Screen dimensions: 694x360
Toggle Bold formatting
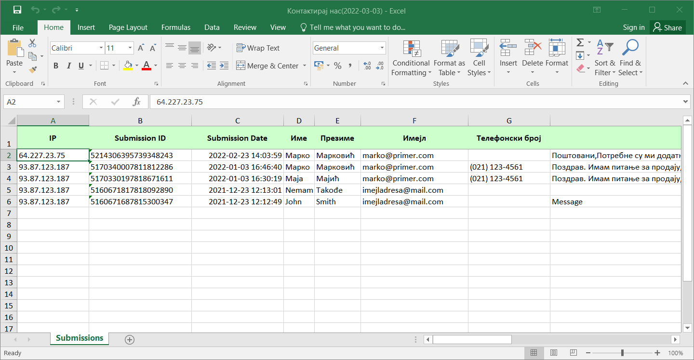click(x=56, y=66)
